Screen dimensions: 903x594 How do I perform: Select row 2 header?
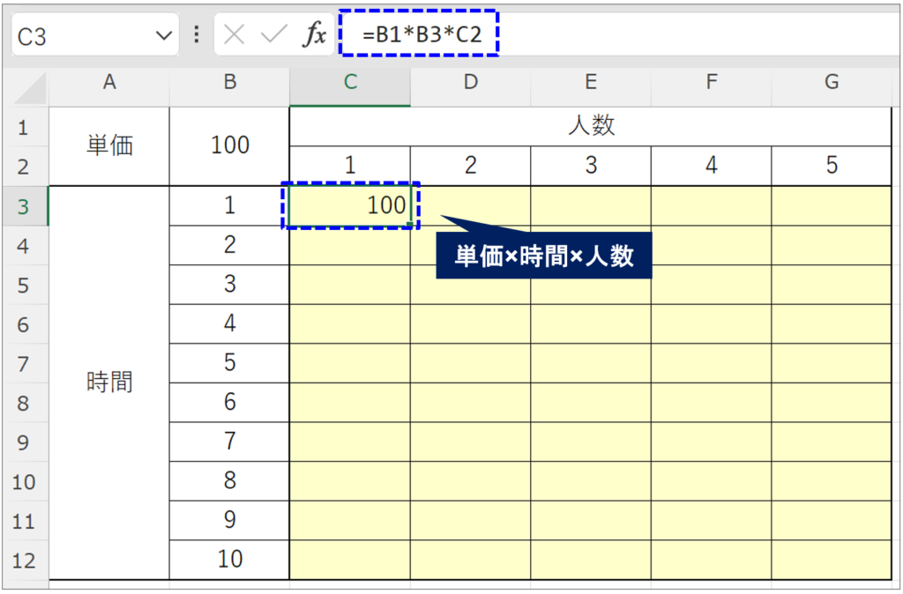coord(24,167)
